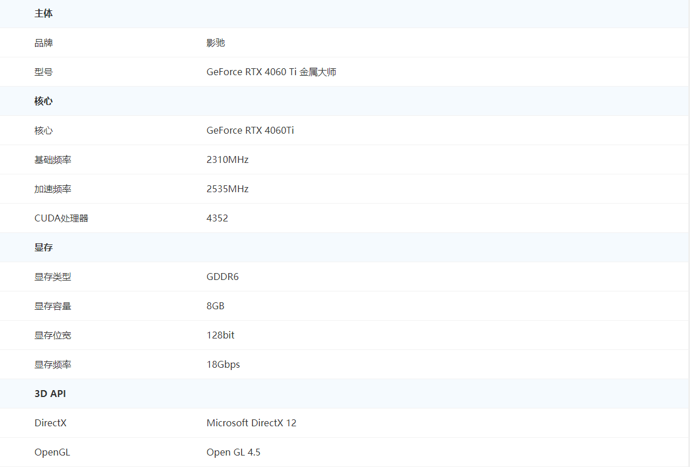
Task: Select the 基础频率 label
Action: pos(53,159)
